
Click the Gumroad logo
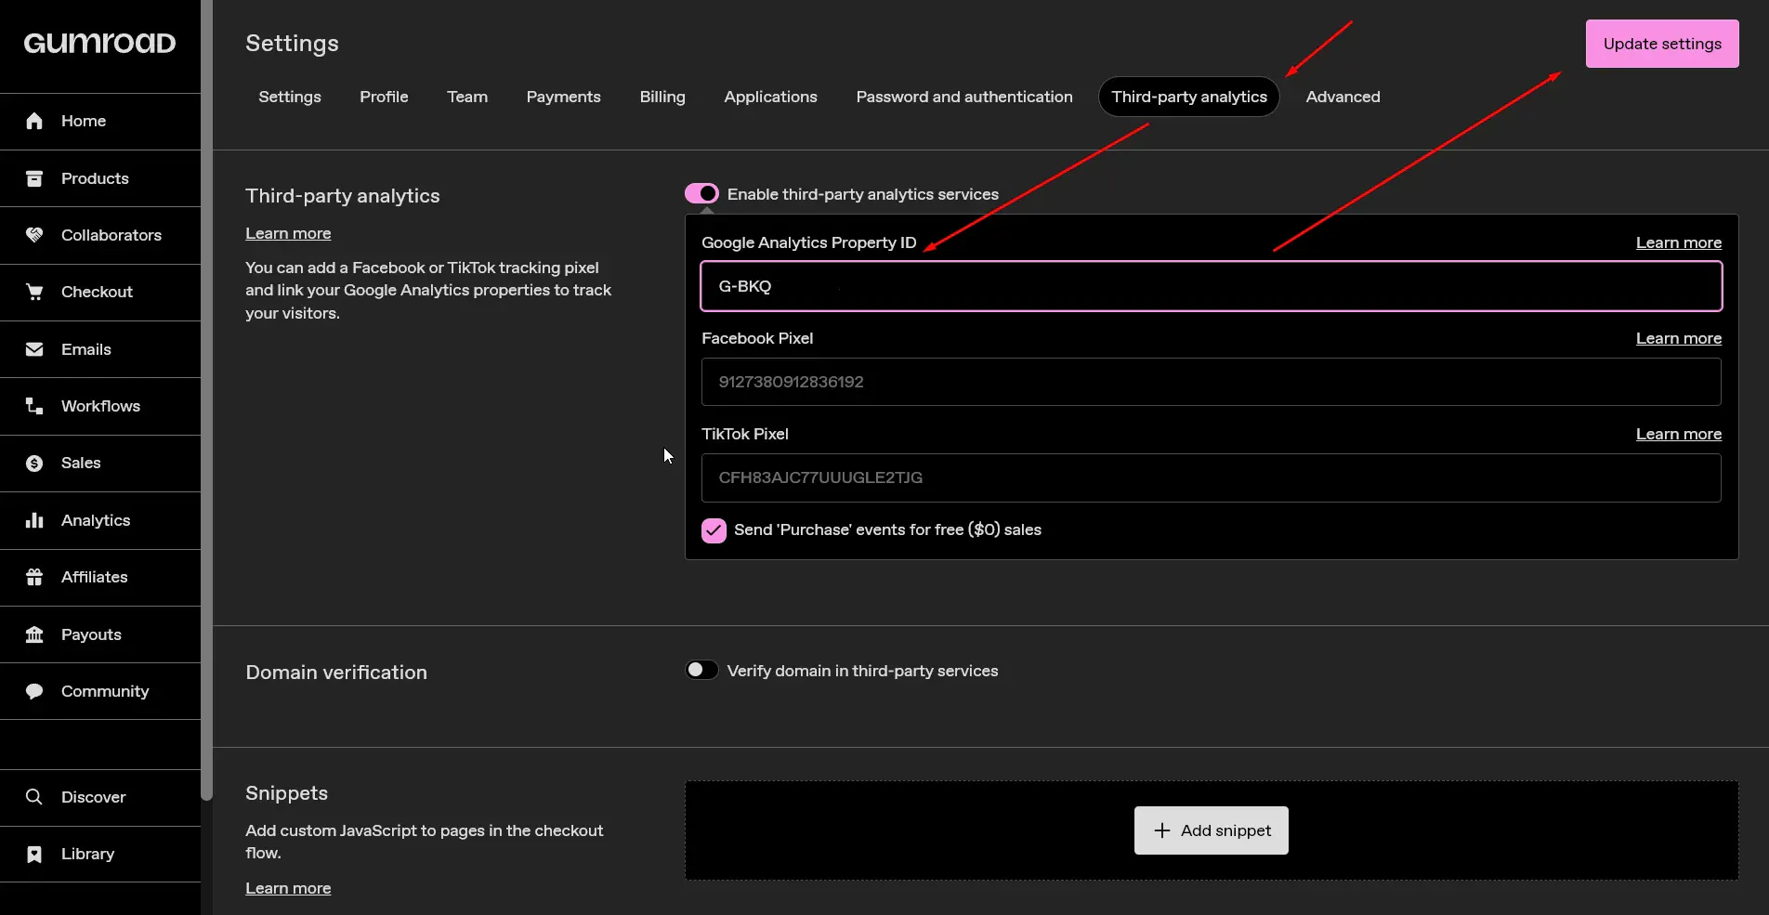[99, 44]
